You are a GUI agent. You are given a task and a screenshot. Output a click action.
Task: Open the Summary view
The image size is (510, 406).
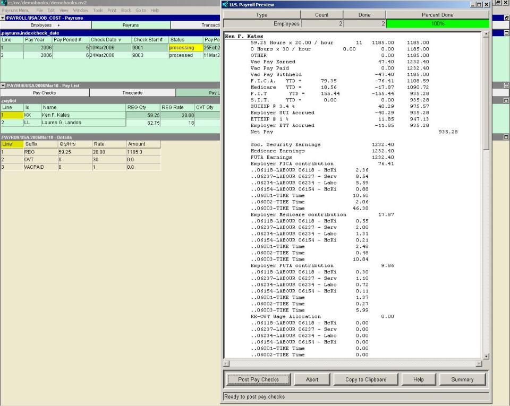(462, 379)
